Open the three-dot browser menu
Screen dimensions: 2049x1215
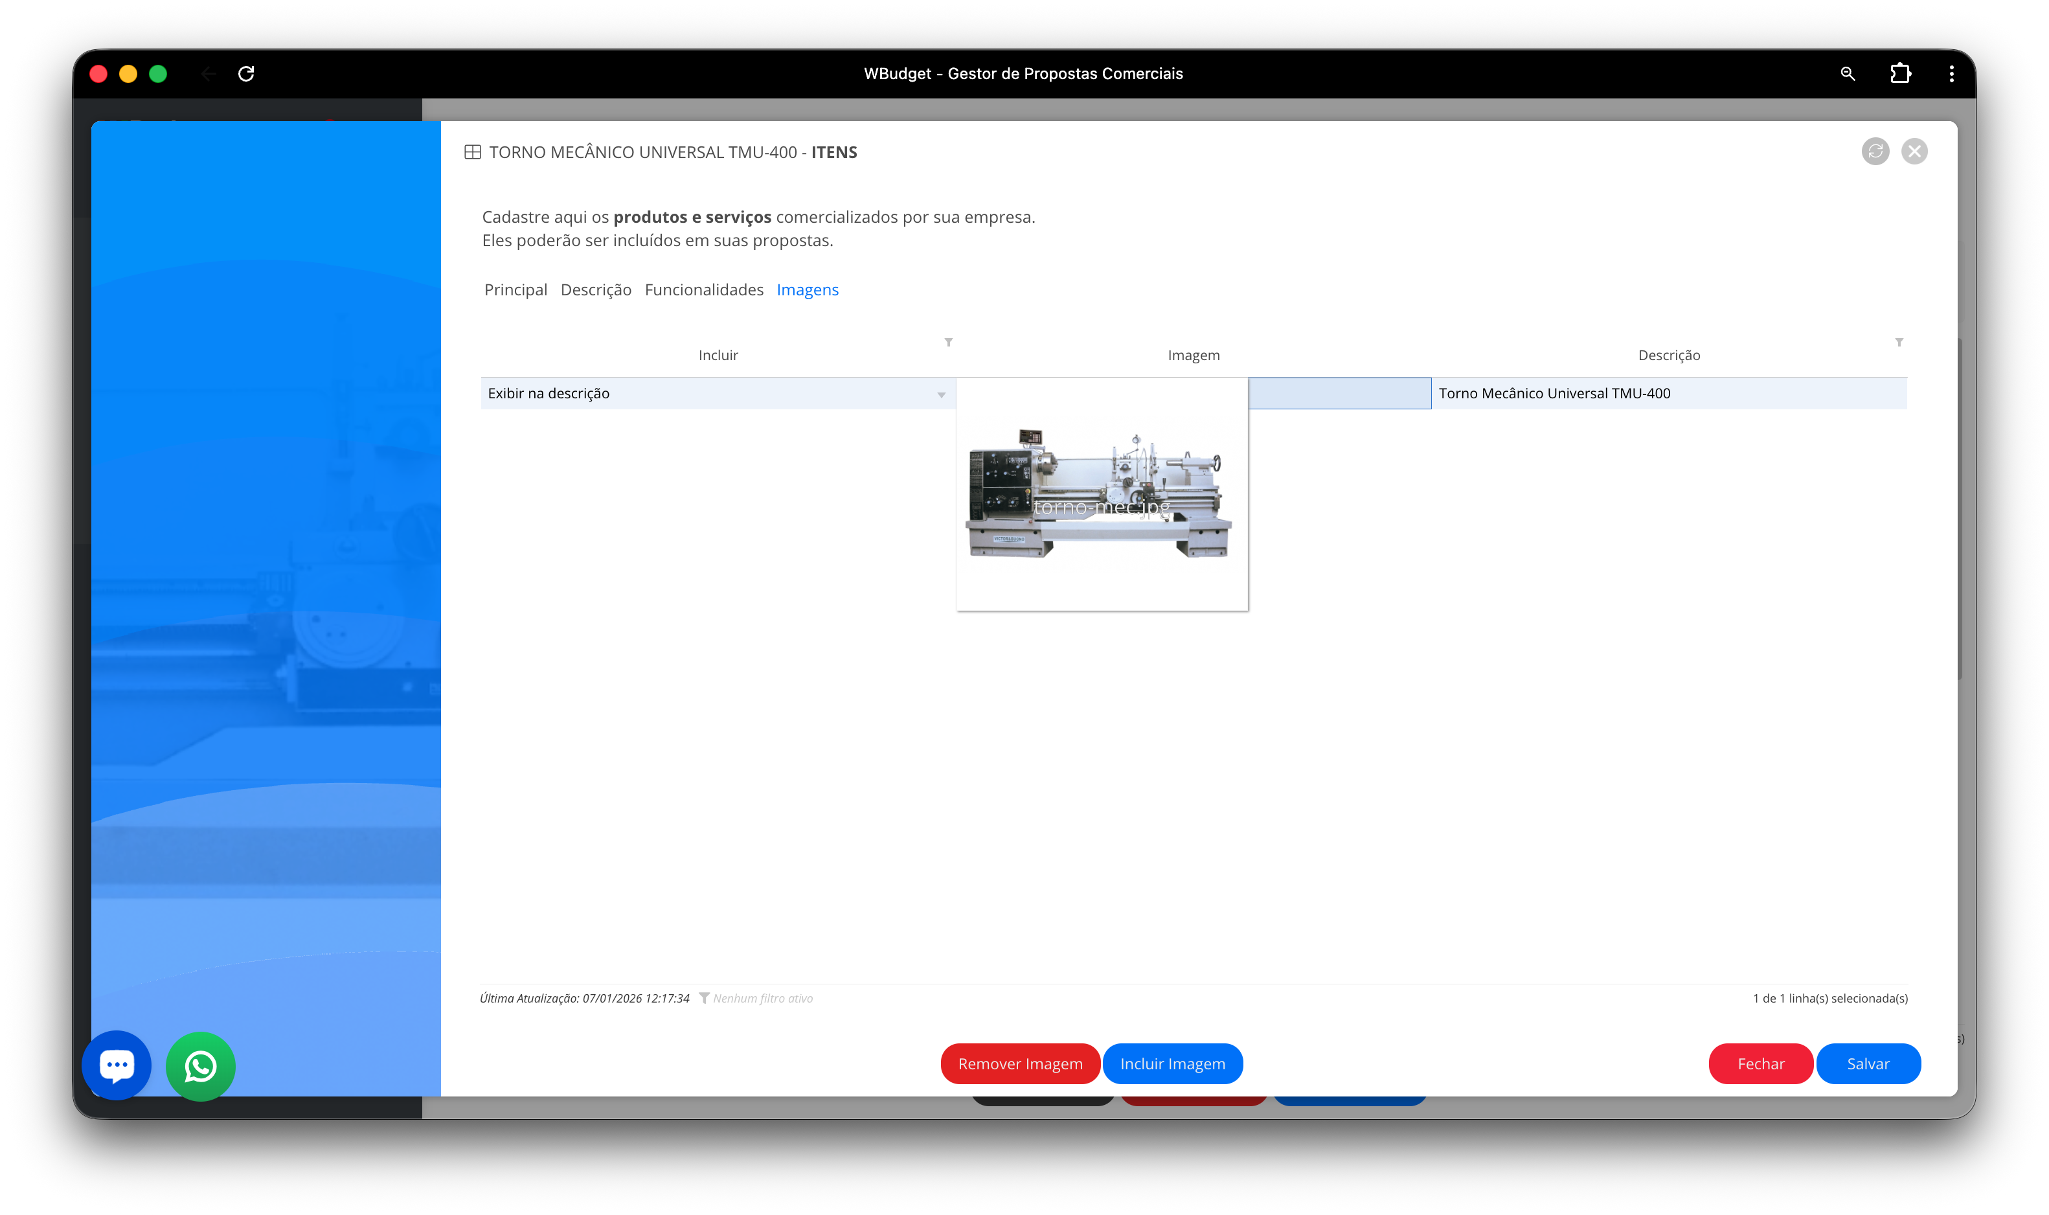[x=1952, y=74]
